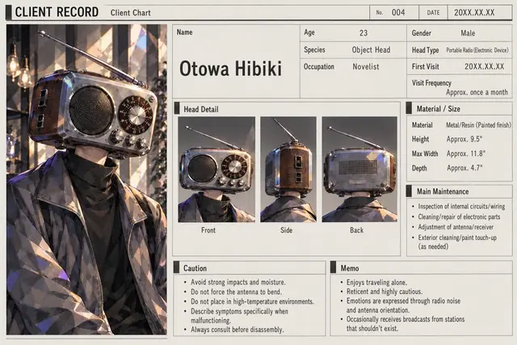Click the Back caption under the thumbnail
The image size is (517, 345).
[x=356, y=230]
